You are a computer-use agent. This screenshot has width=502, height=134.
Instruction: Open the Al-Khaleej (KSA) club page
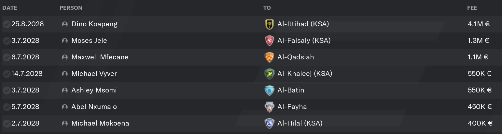tap(305, 74)
